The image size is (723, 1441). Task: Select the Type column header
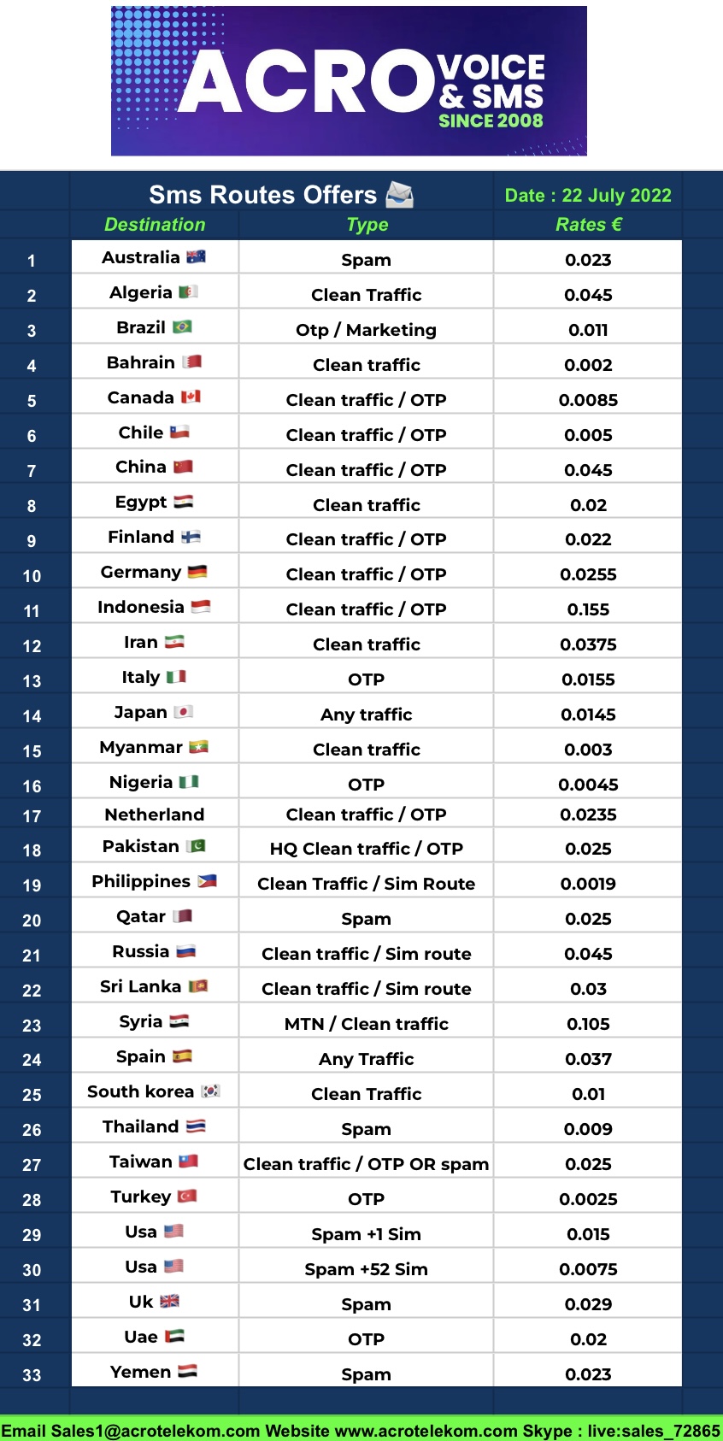(x=367, y=225)
